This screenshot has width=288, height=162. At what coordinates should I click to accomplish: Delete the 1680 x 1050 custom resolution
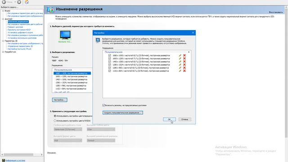point(184,55)
